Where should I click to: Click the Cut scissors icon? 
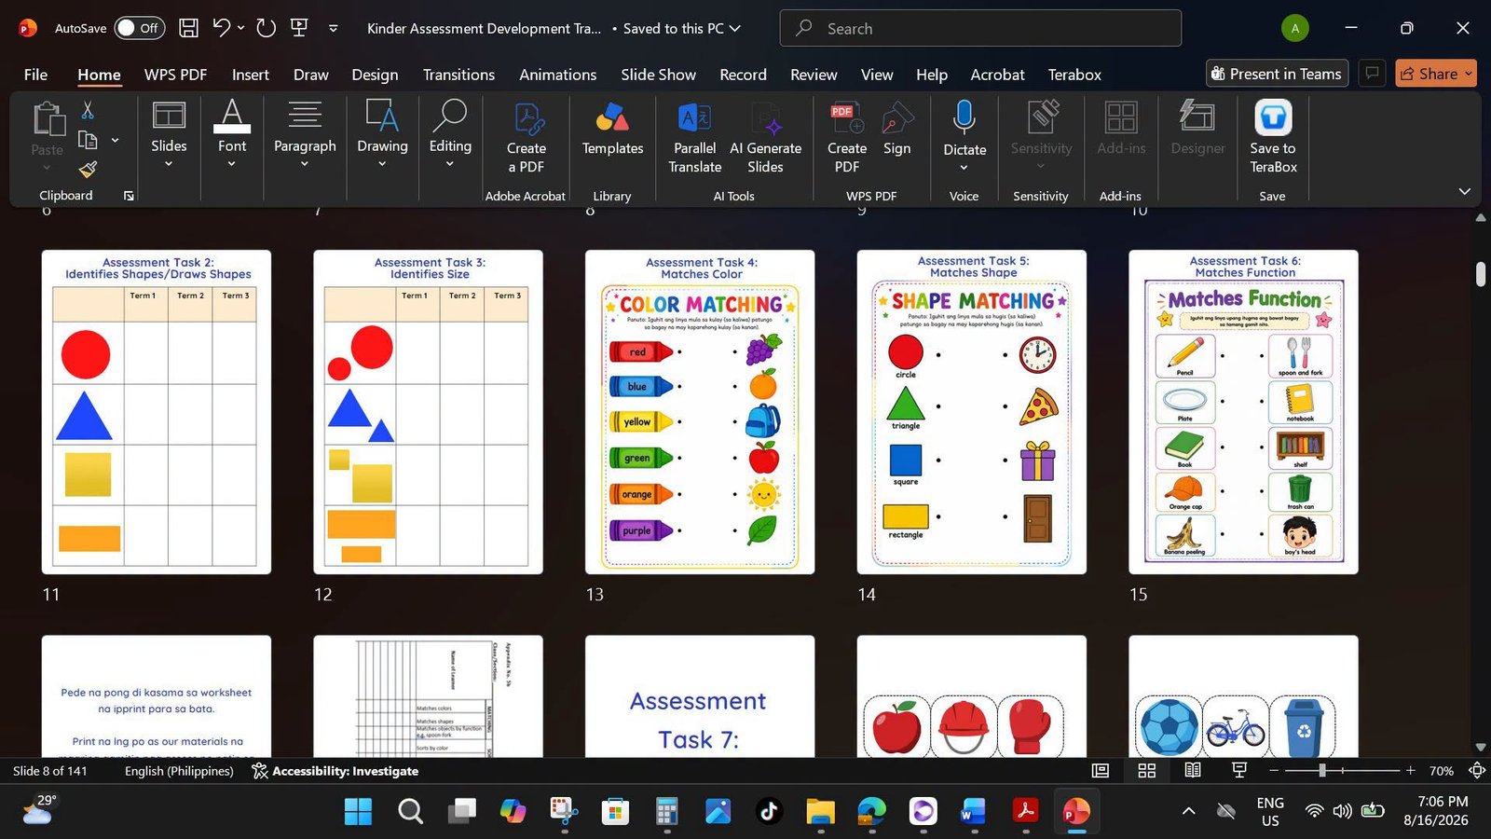coord(88,111)
